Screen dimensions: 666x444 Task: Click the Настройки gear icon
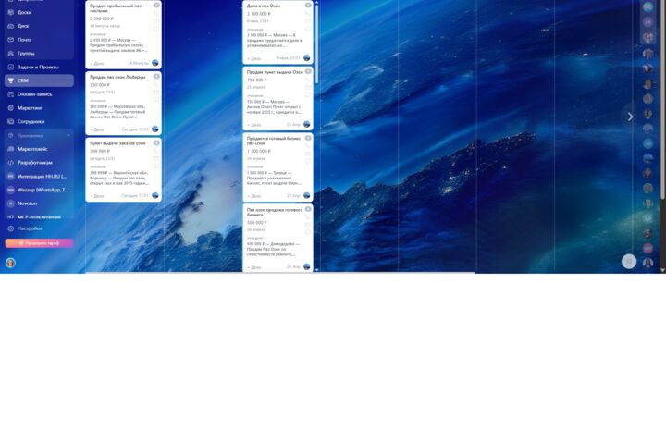pos(10,228)
